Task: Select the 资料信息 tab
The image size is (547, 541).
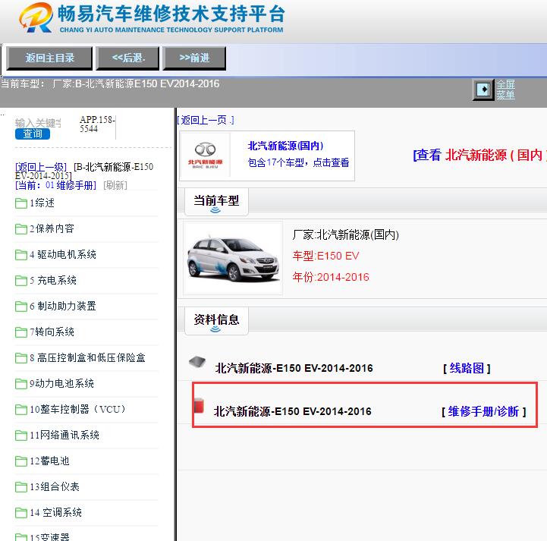Action: tap(216, 320)
